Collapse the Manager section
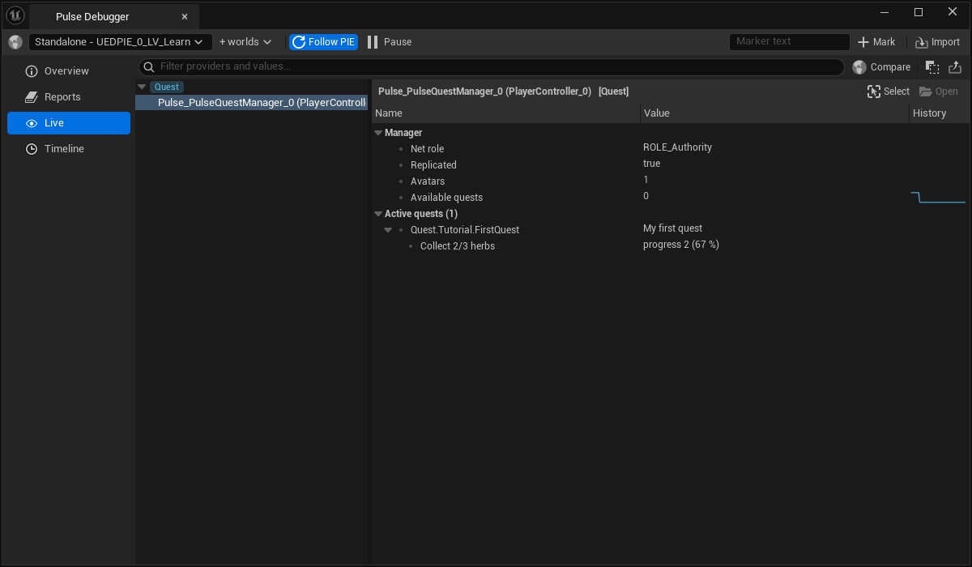This screenshot has height=567, width=972. point(378,133)
